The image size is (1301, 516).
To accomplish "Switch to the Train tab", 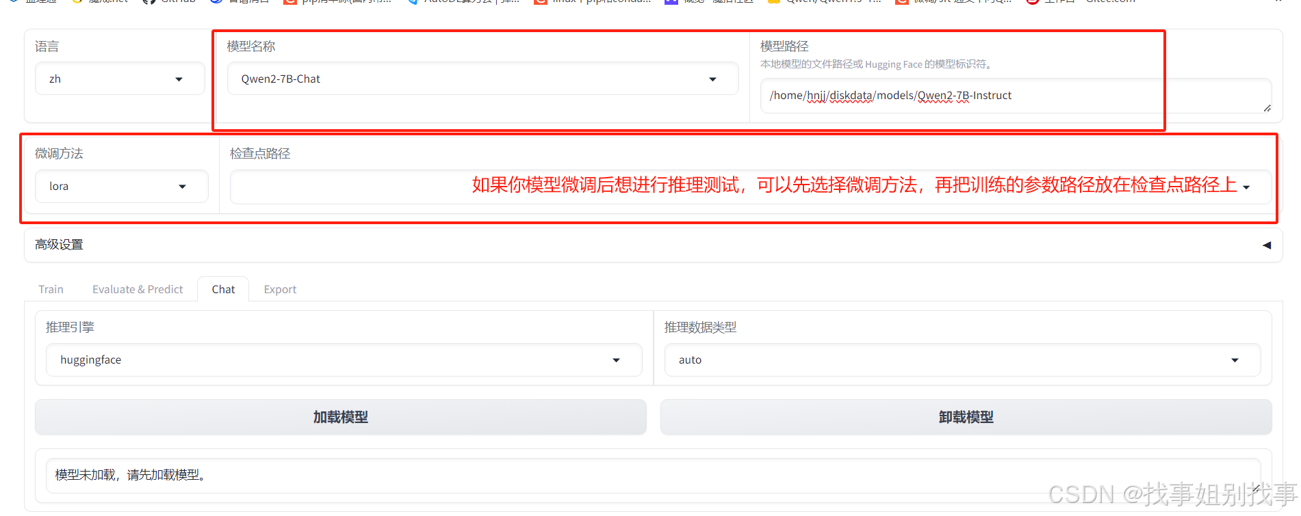I will click(x=51, y=289).
